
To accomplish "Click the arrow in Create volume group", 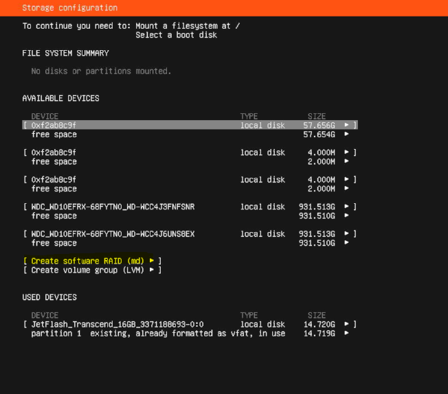I will pos(152,270).
